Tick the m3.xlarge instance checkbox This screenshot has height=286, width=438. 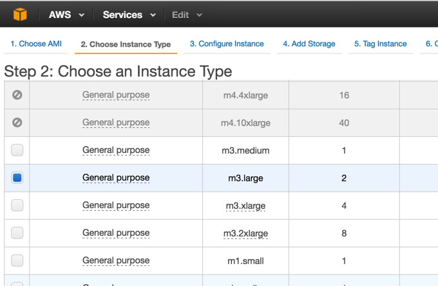tap(17, 206)
